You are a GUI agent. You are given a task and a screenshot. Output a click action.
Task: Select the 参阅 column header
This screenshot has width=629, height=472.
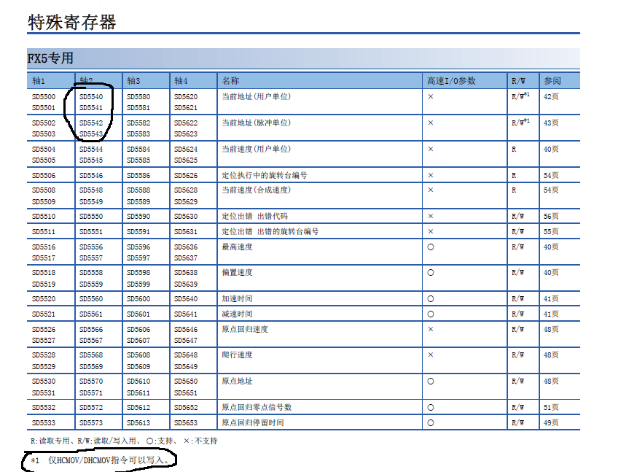[x=552, y=81]
